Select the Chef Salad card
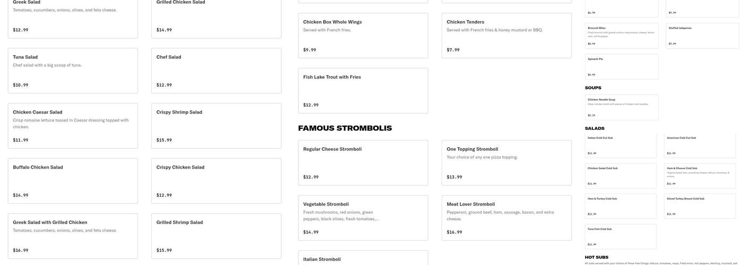 point(216,71)
